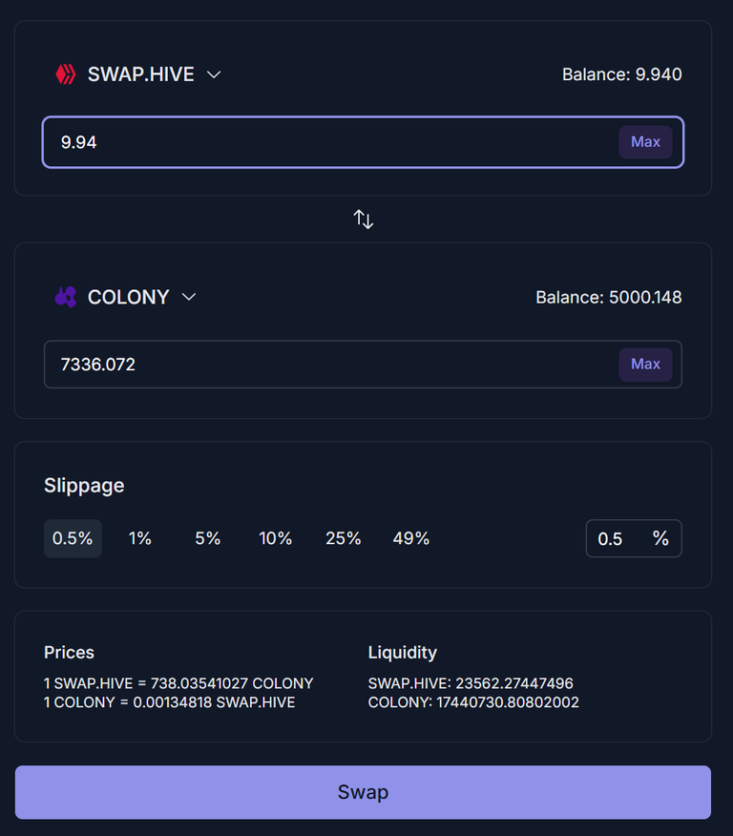733x836 pixels.
Task: Choose the 49% slippage preset
Action: (x=411, y=538)
